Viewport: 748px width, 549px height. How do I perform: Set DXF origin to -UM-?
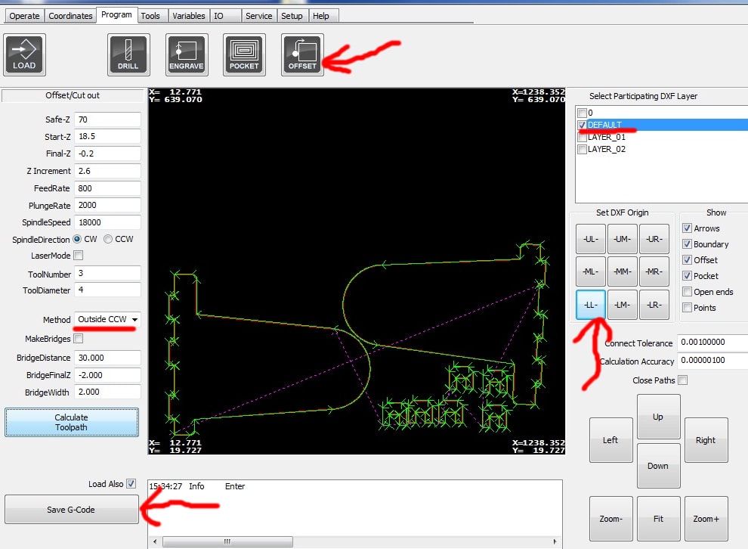622,239
